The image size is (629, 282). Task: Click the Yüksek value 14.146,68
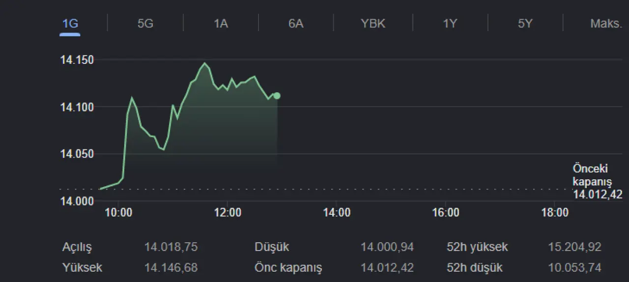click(171, 268)
